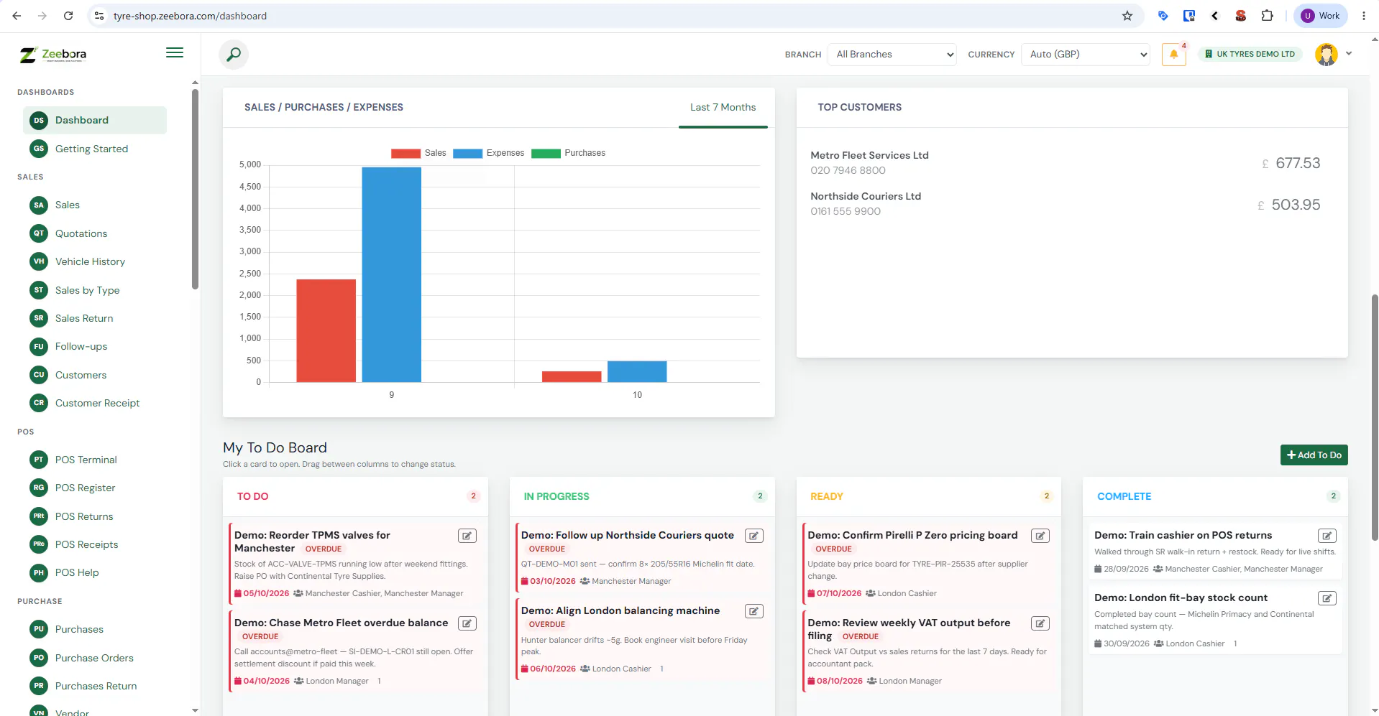
Task: Edit the Align London balancing machine card
Action: tap(754, 611)
